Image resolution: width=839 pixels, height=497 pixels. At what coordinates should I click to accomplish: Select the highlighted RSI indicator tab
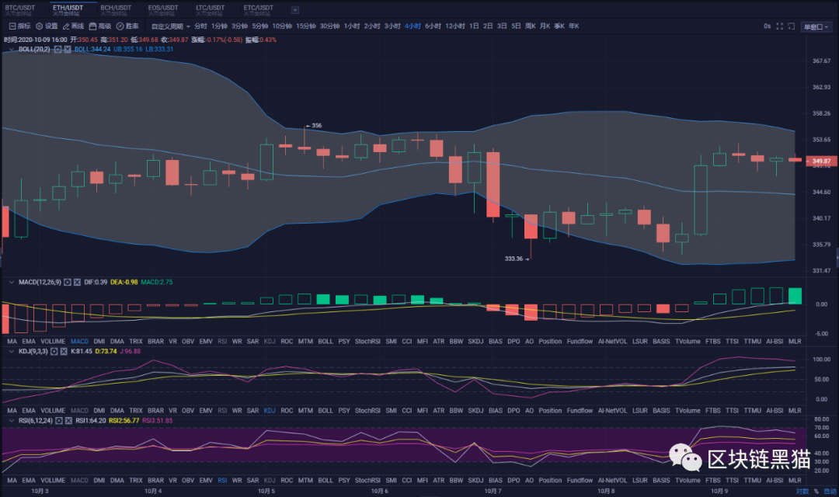click(x=222, y=481)
